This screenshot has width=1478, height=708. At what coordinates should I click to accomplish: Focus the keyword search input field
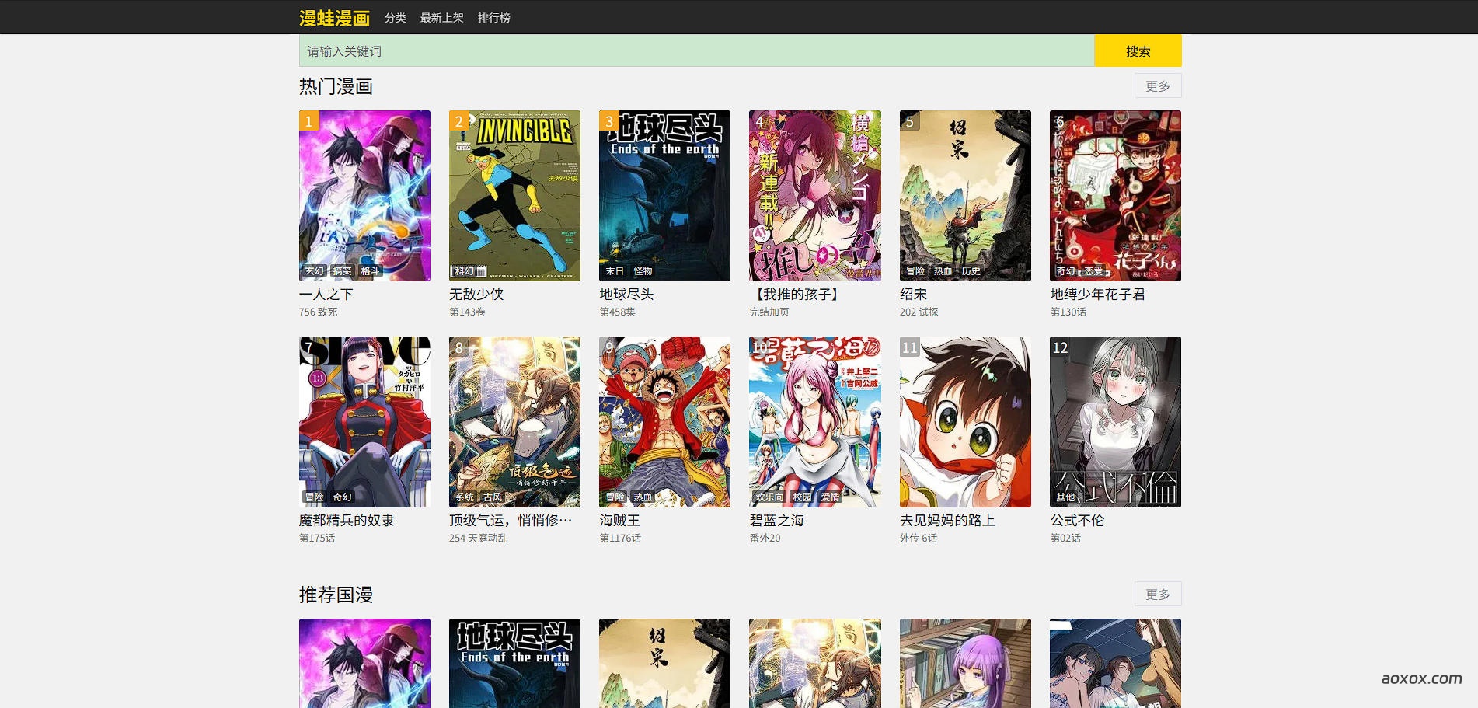pos(696,51)
